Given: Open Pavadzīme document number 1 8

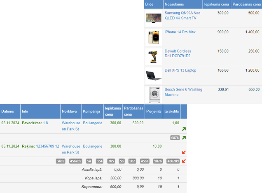Looking at the screenshot, I should tap(45, 123).
